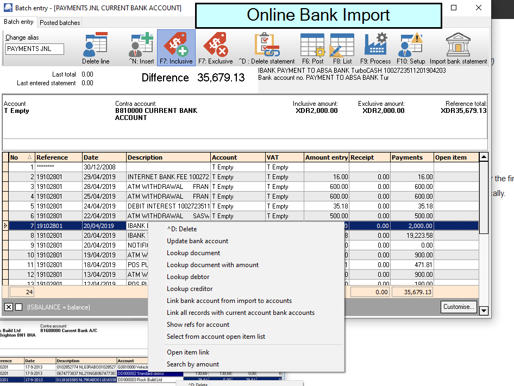The width and height of the screenshot is (514, 386).
Task: Click the Open item column header
Action: (456, 157)
